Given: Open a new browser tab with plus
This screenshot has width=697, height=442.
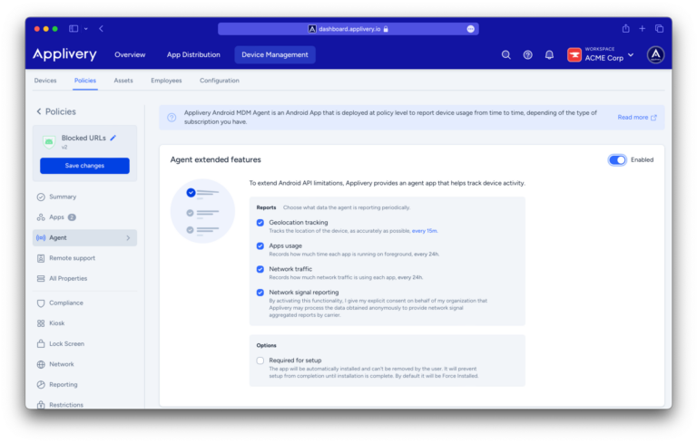Looking at the screenshot, I should click(x=643, y=29).
